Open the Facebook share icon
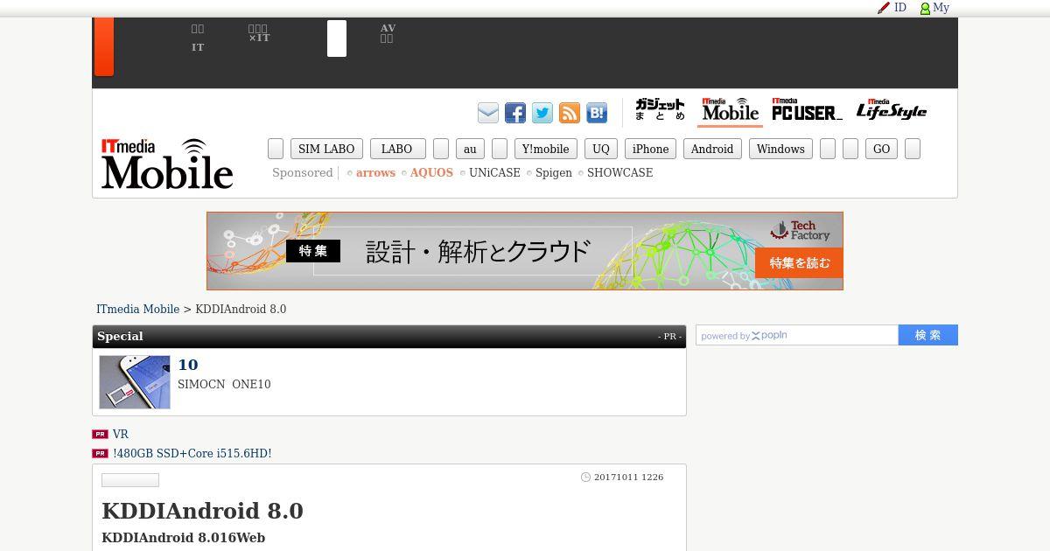Viewport: 1050px width, 551px height. pyautogui.click(x=515, y=113)
